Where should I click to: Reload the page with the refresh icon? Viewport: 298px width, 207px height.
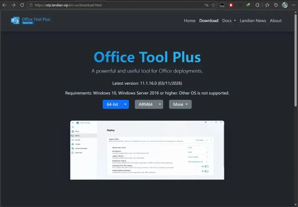pyautogui.click(x=22, y=5)
